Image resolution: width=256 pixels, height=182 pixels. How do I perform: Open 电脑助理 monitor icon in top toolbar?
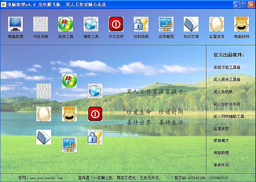click(x=15, y=24)
